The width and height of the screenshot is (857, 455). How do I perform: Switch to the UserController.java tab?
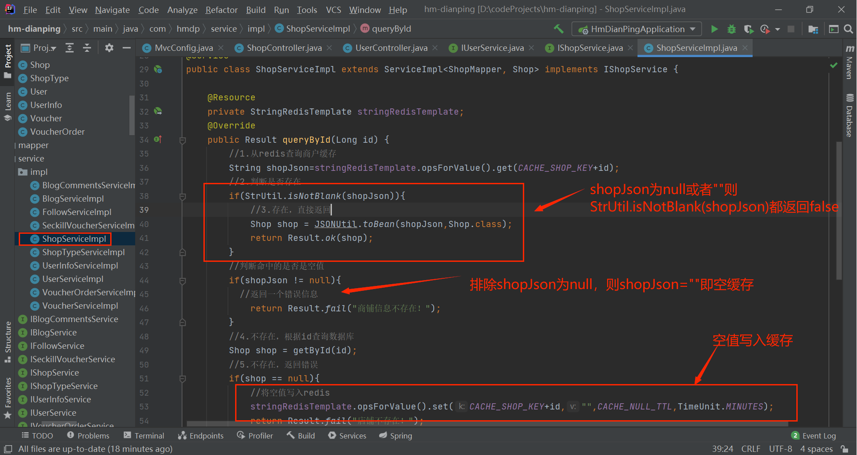[x=391, y=48]
